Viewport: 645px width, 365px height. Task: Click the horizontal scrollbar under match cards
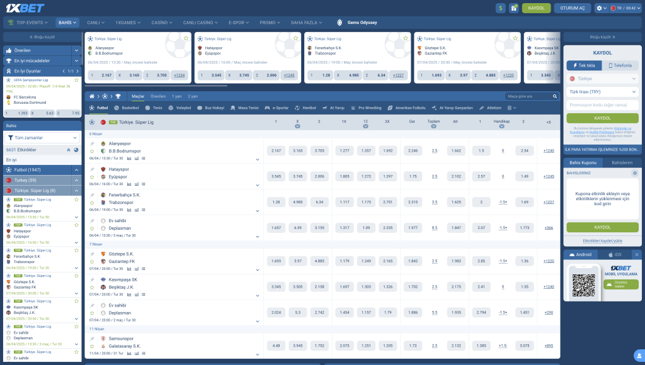tap(156, 86)
